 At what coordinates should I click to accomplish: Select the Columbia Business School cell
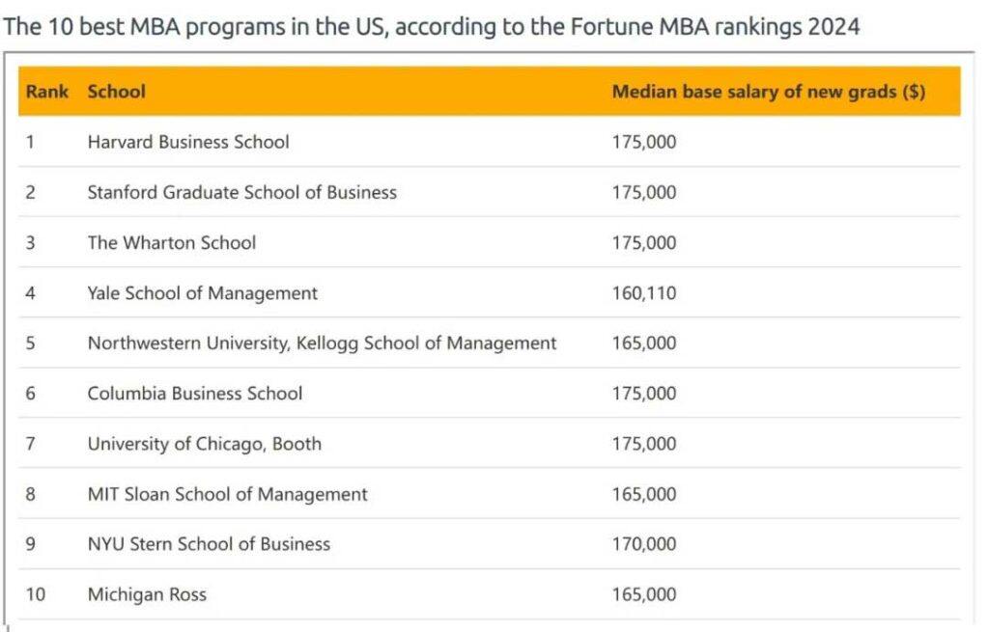point(194,393)
